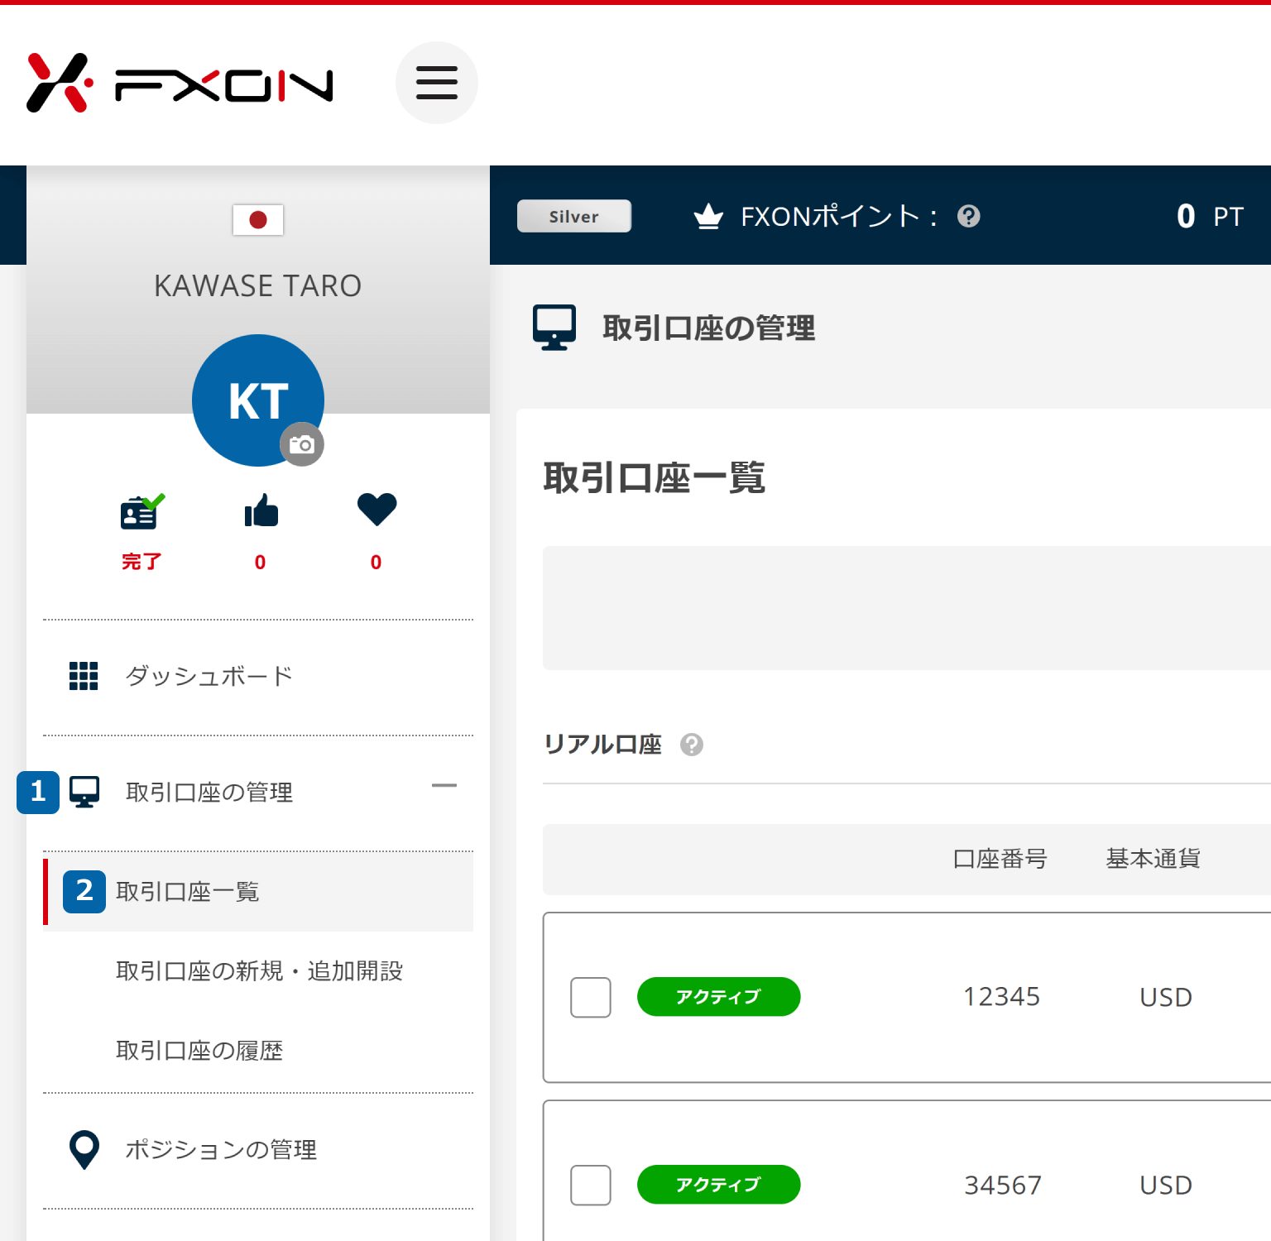Click the 完了 verification status label
The height and width of the screenshot is (1241, 1271).
pos(141,562)
